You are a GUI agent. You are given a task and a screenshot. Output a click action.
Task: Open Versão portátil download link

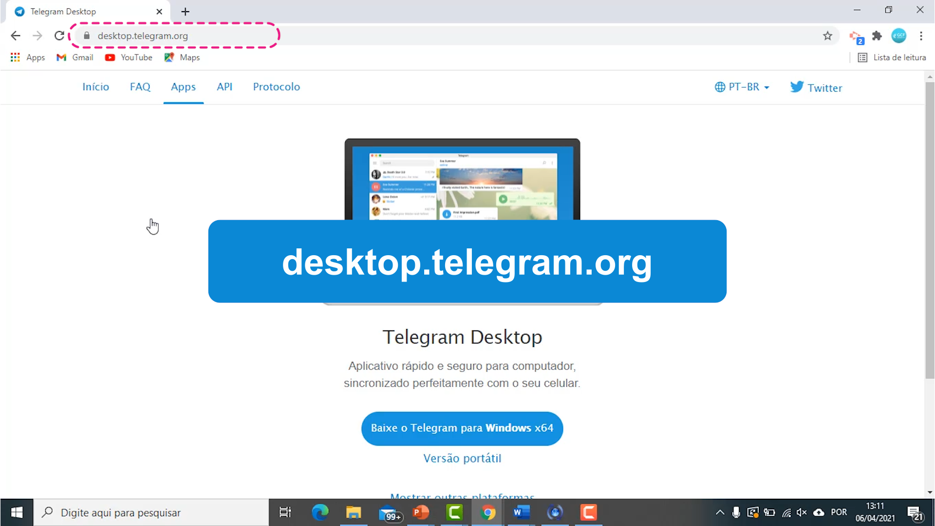[x=462, y=458]
